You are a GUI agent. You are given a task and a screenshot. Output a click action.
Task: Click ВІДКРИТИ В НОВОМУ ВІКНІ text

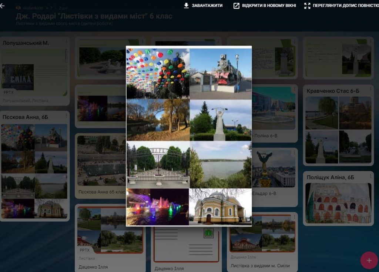point(269,6)
